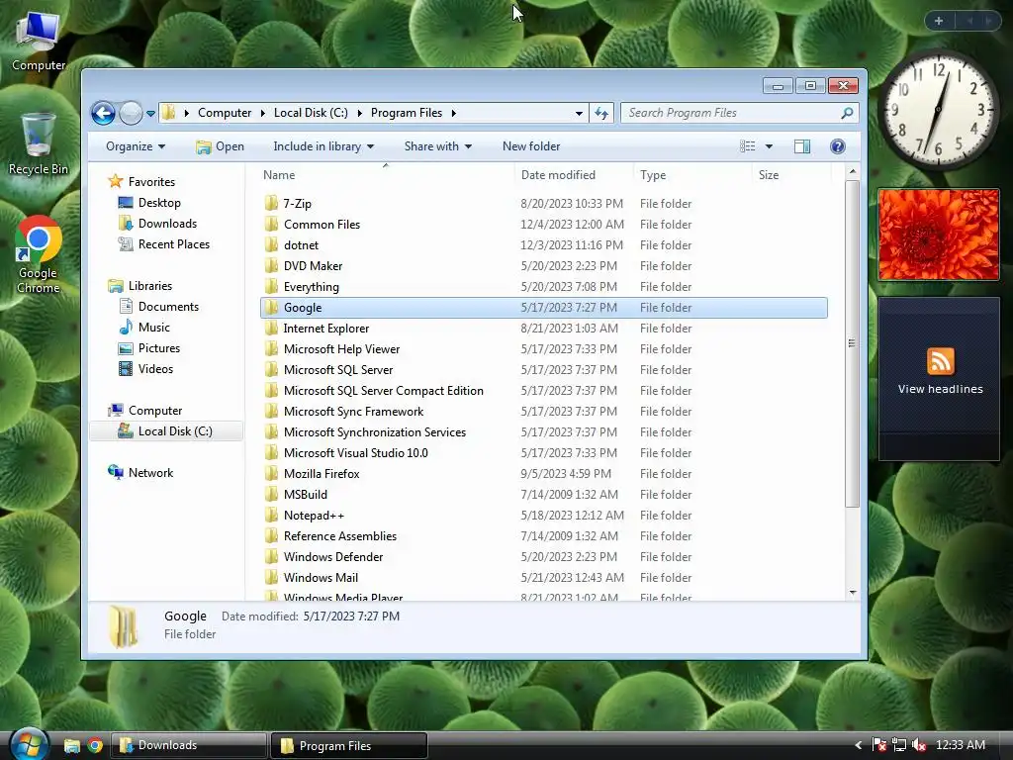Sort by Date modified column header
Image resolution: width=1013 pixels, height=760 pixels.
pos(558,175)
